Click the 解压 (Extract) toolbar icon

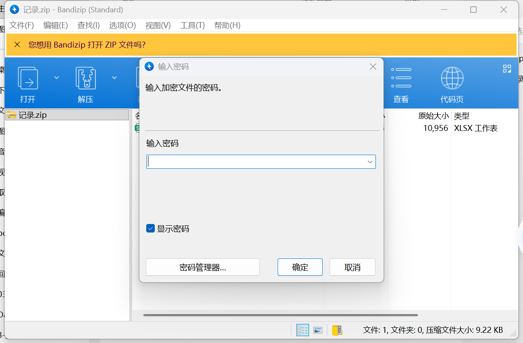click(x=85, y=79)
